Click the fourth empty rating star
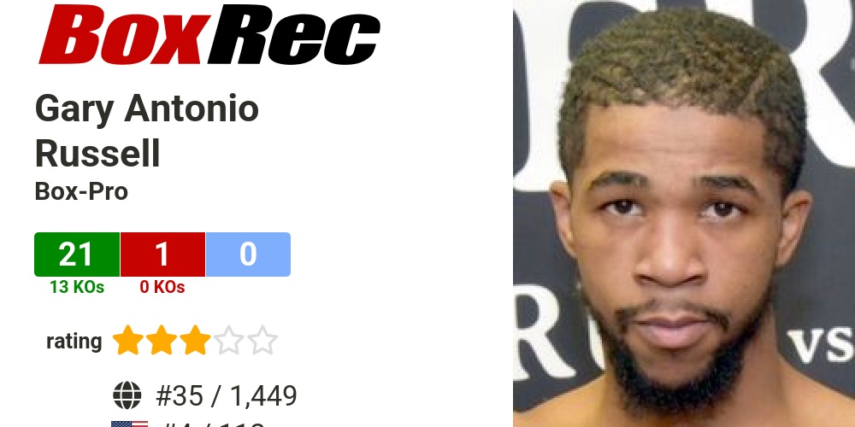 229,341
